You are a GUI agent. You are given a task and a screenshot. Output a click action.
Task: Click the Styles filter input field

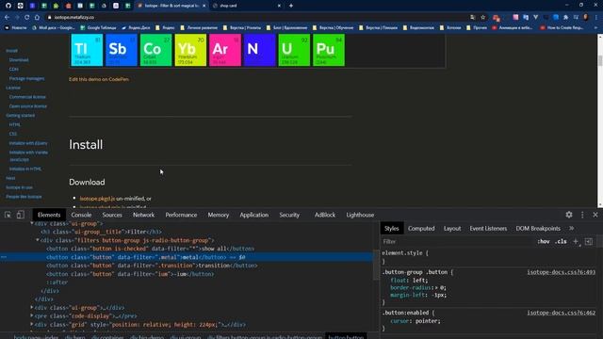point(458,241)
